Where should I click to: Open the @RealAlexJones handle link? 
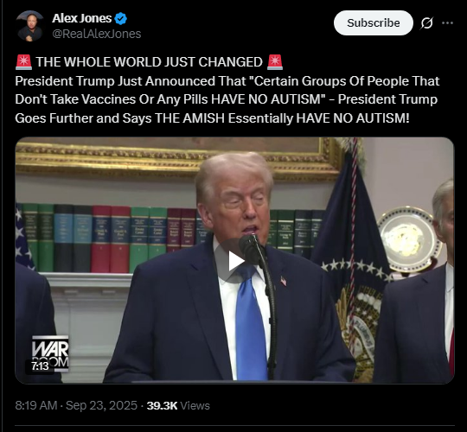pos(97,34)
